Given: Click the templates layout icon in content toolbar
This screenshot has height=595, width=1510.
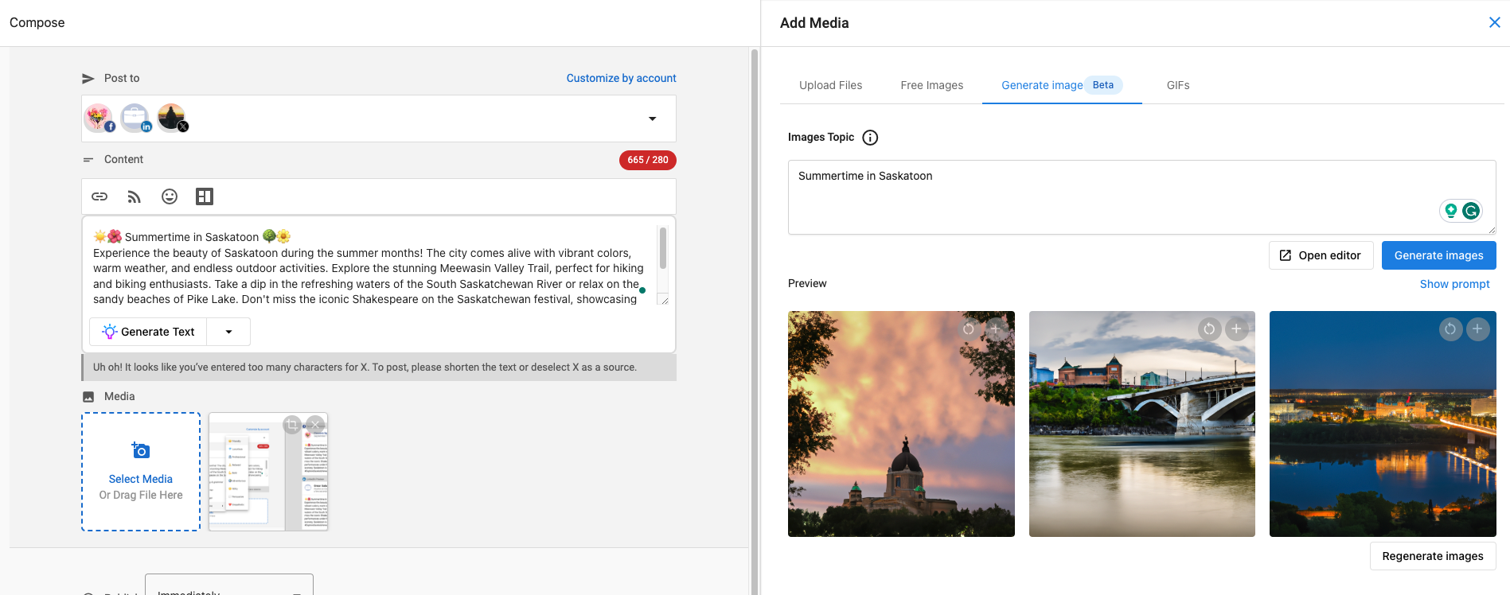Looking at the screenshot, I should (205, 196).
